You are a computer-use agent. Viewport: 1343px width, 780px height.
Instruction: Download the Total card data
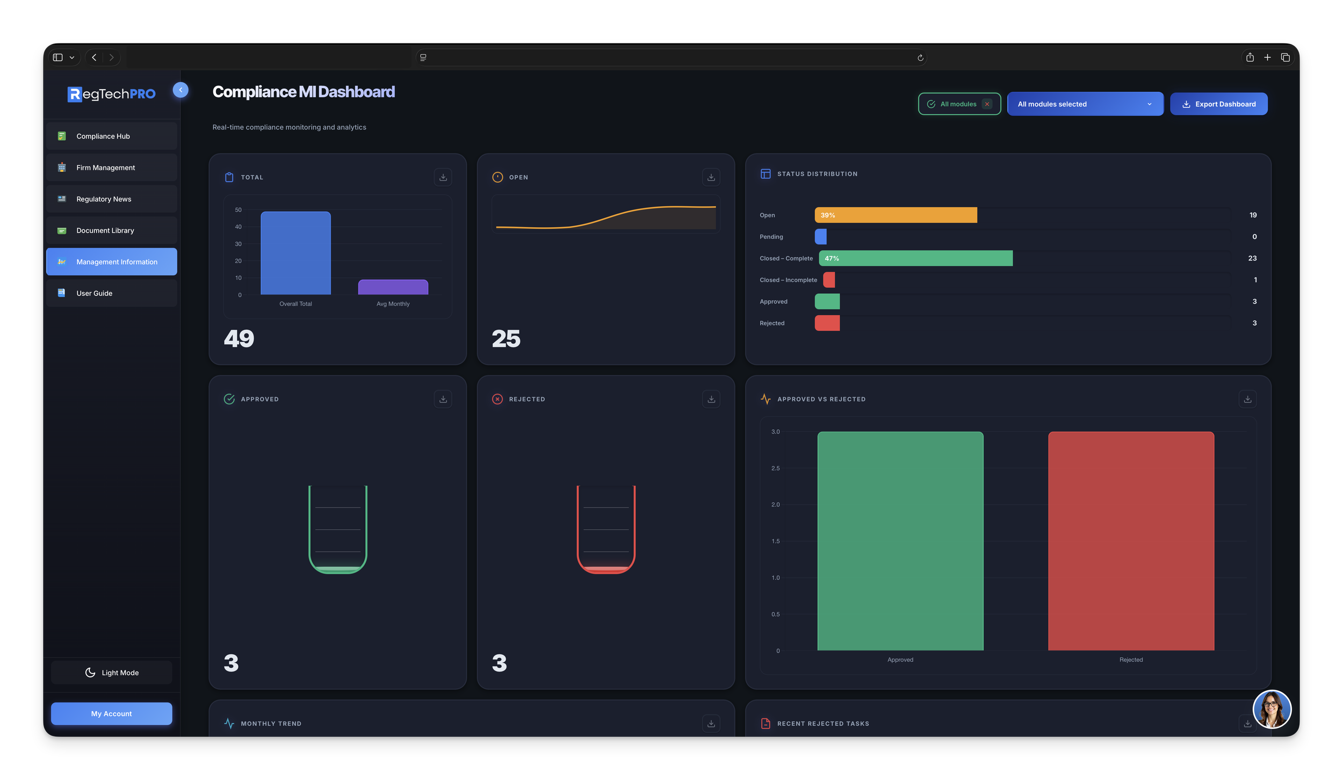(443, 177)
